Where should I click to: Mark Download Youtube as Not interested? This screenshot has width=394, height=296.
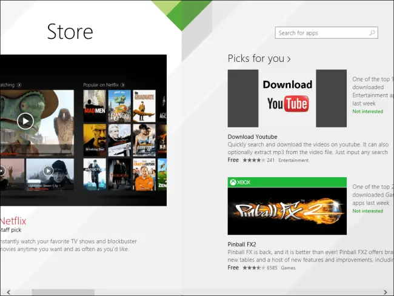point(367,112)
